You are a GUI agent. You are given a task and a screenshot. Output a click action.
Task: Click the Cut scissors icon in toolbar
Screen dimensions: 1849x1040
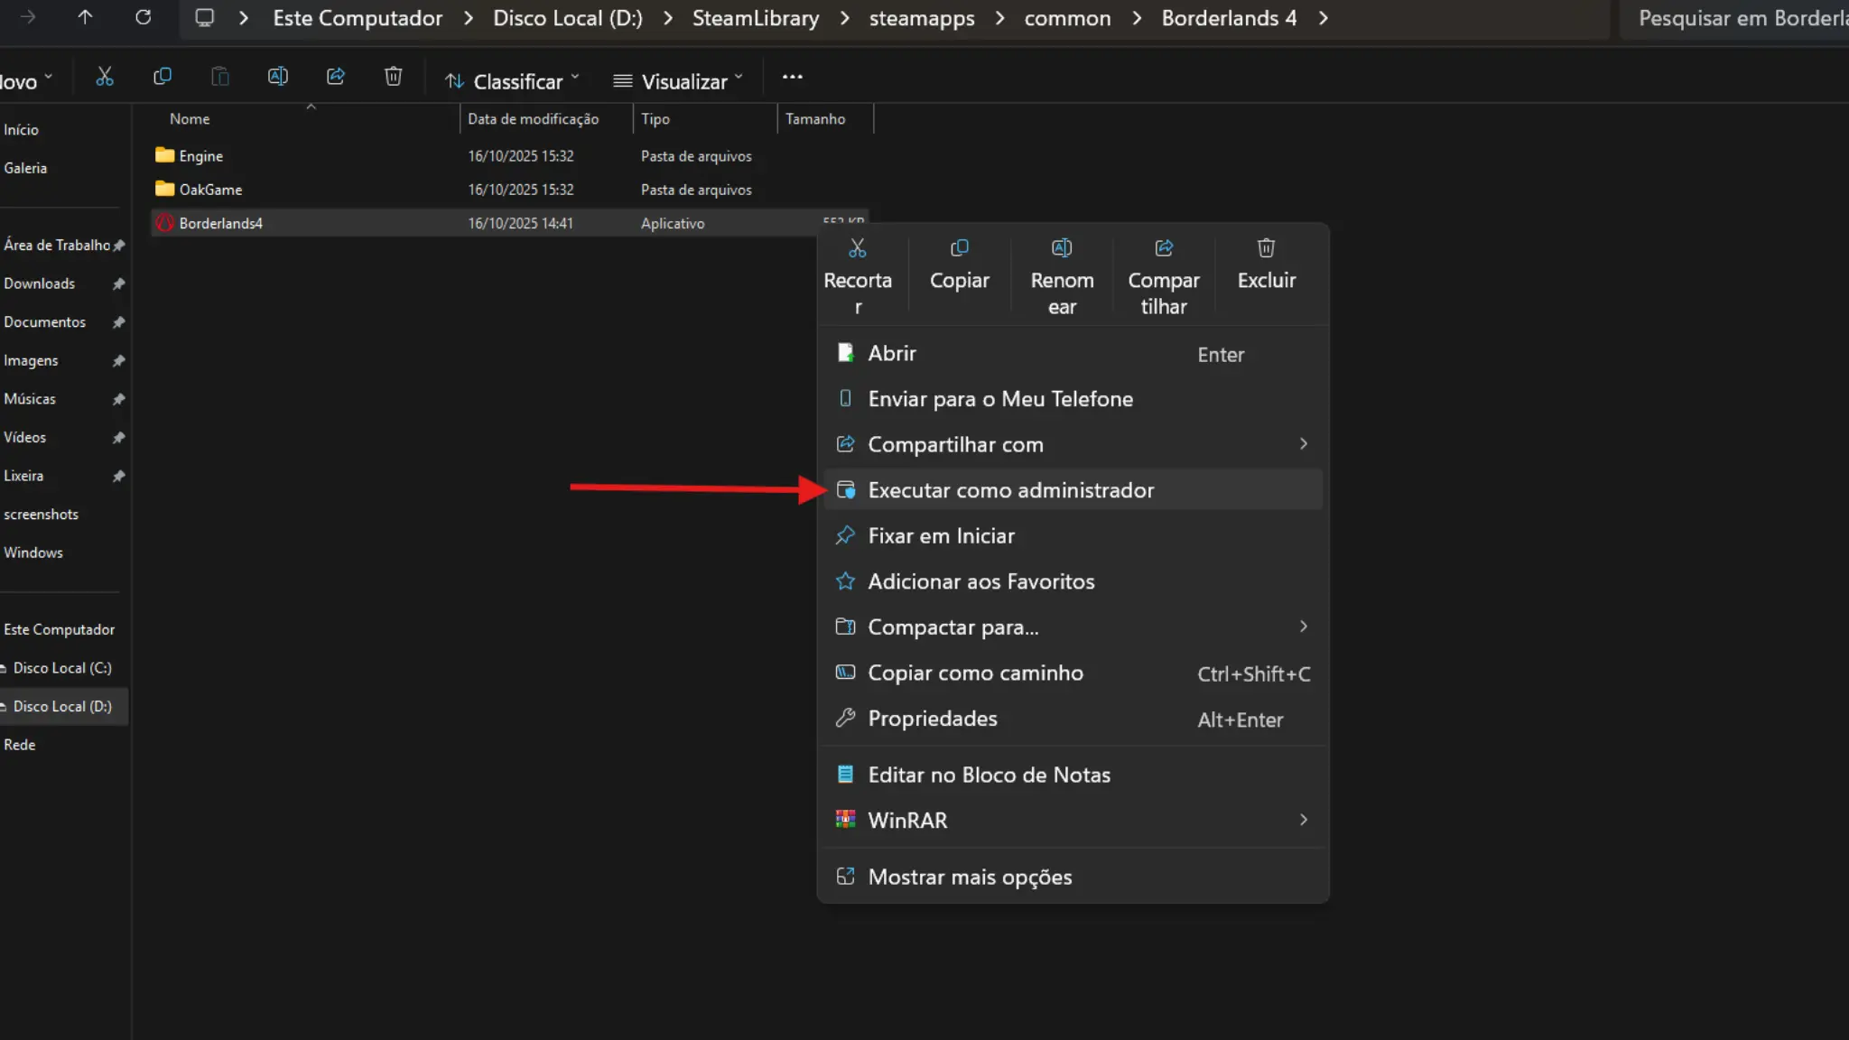(x=105, y=77)
